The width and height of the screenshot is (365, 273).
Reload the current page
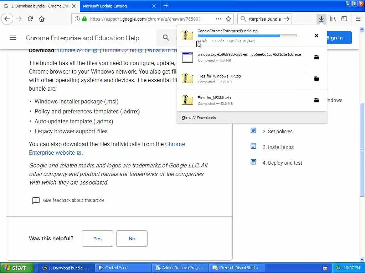[x=30, y=19]
